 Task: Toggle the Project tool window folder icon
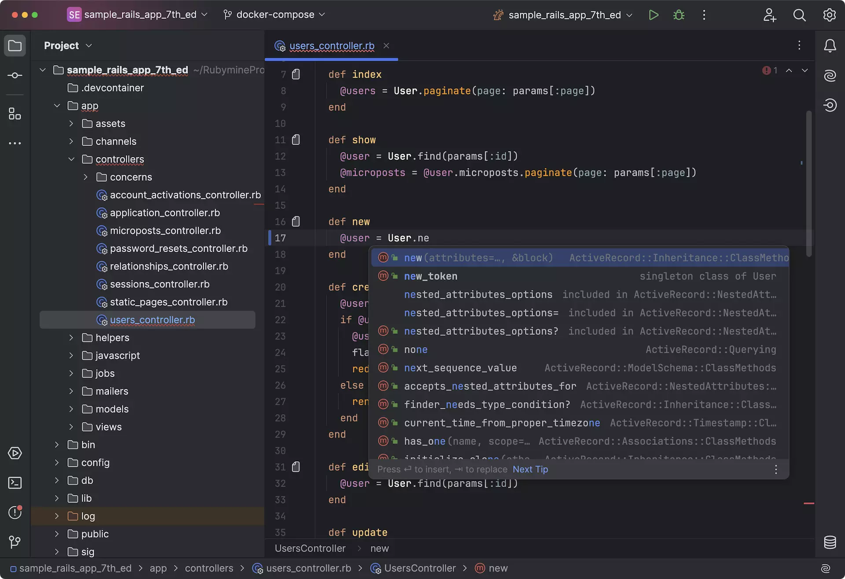(15, 46)
